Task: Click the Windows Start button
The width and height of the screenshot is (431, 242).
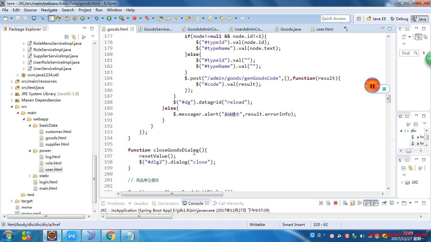Action: [8, 236]
